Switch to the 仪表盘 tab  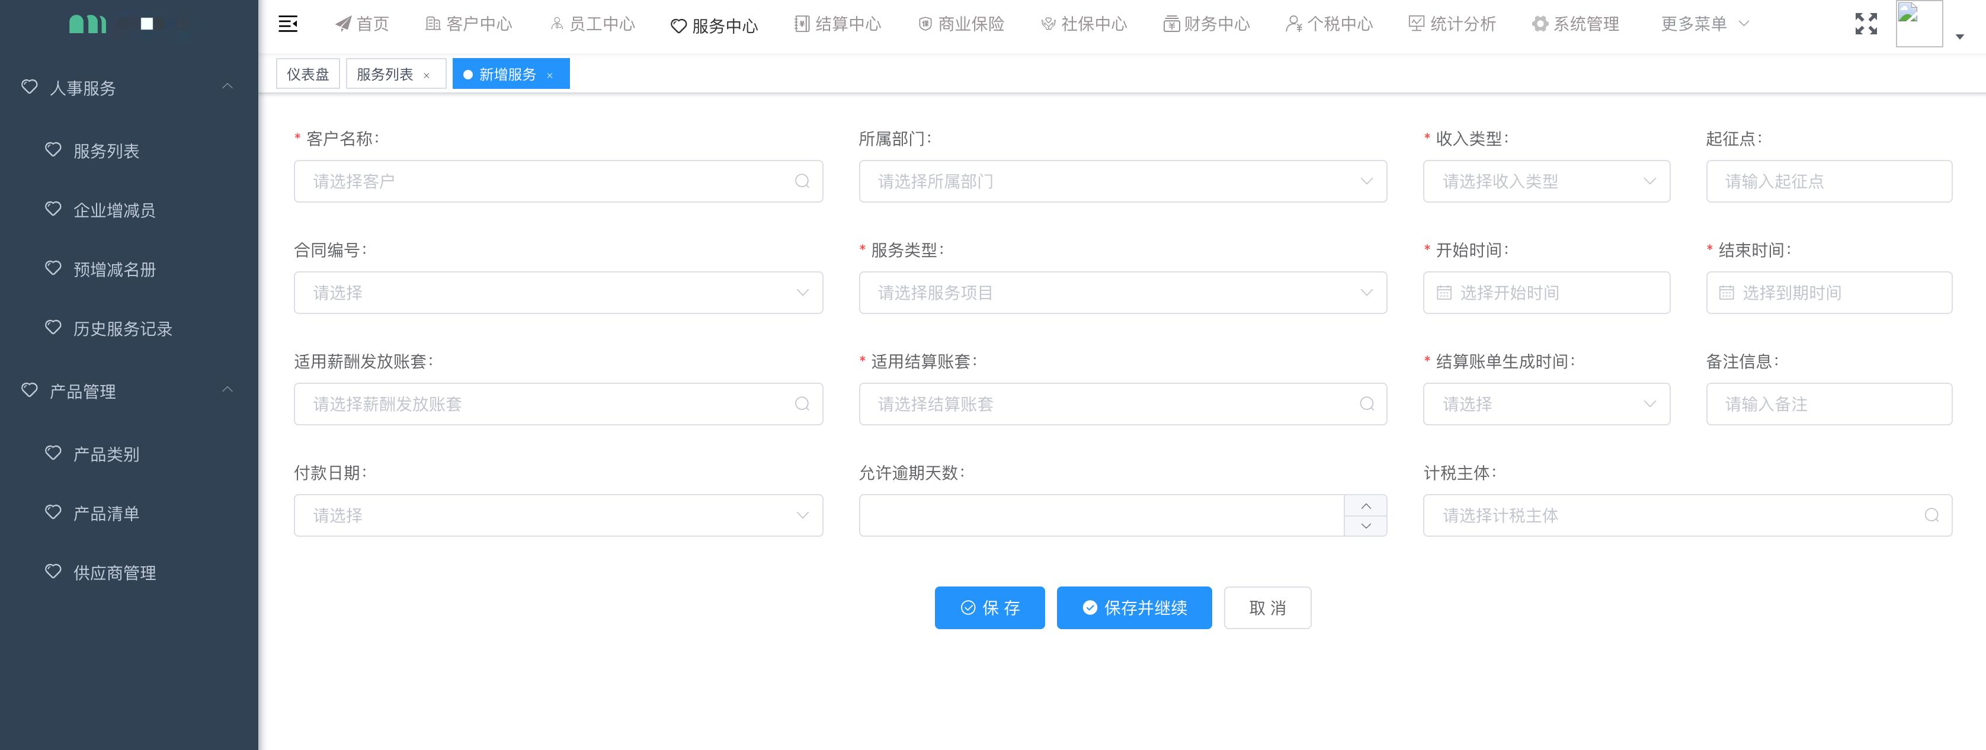click(x=307, y=73)
